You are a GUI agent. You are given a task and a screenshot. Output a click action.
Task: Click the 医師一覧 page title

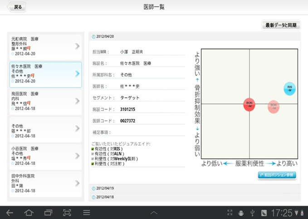(x=154, y=7)
